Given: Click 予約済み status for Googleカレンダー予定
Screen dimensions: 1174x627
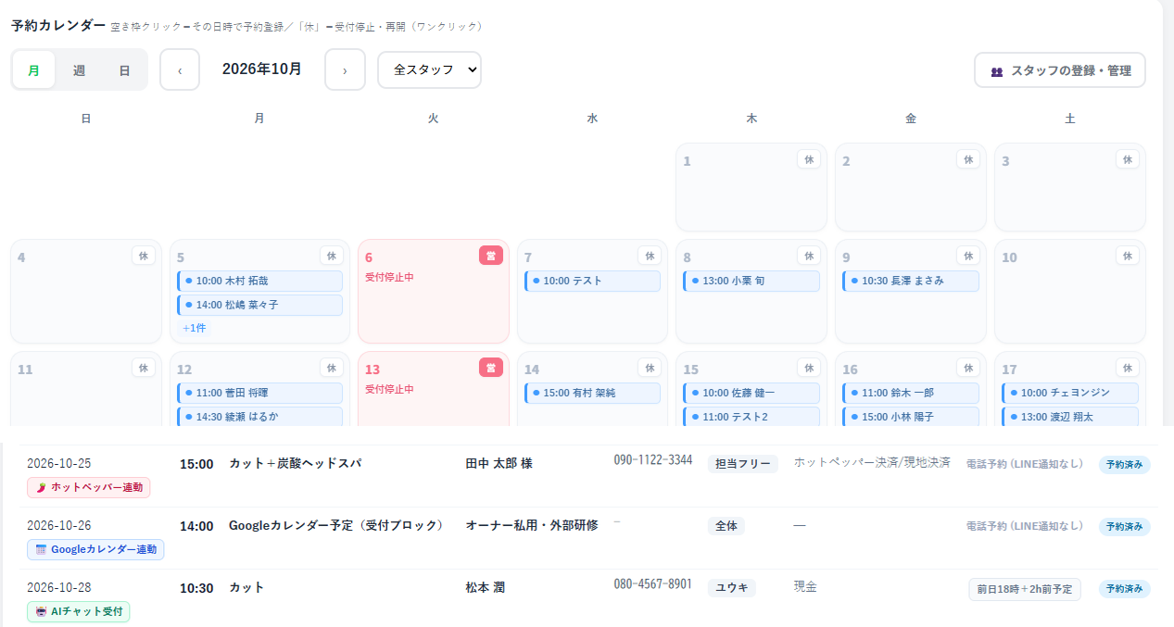Looking at the screenshot, I should (1125, 526).
